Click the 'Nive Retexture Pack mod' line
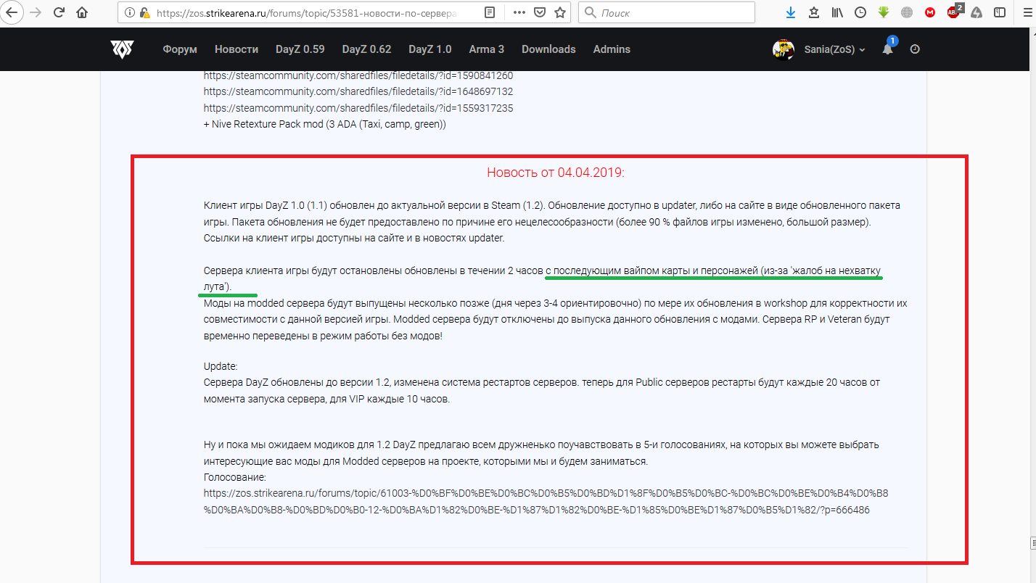 point(325,124)
